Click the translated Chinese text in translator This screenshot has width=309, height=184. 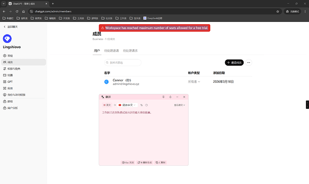coord(127,113)
